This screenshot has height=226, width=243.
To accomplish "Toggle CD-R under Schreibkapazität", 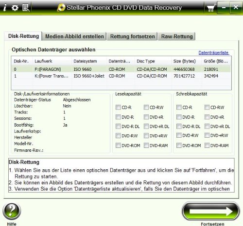I will [x=179, y=107].
